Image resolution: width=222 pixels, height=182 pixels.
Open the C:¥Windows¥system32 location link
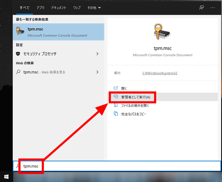pyautogui.click(x=160, y=73)
